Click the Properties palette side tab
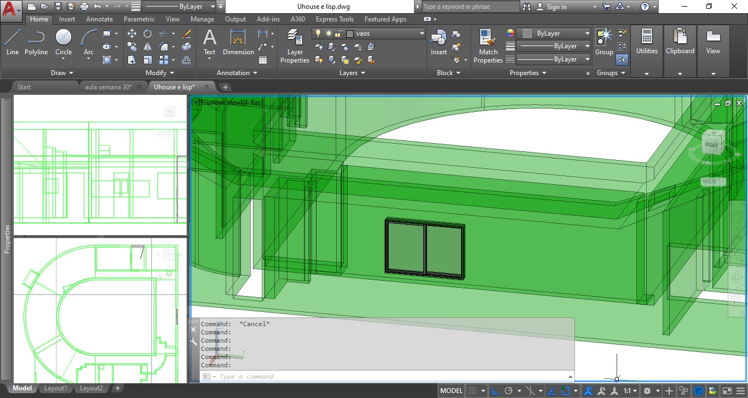Viewport: 748px width, 398px height. tap(7, 238)
